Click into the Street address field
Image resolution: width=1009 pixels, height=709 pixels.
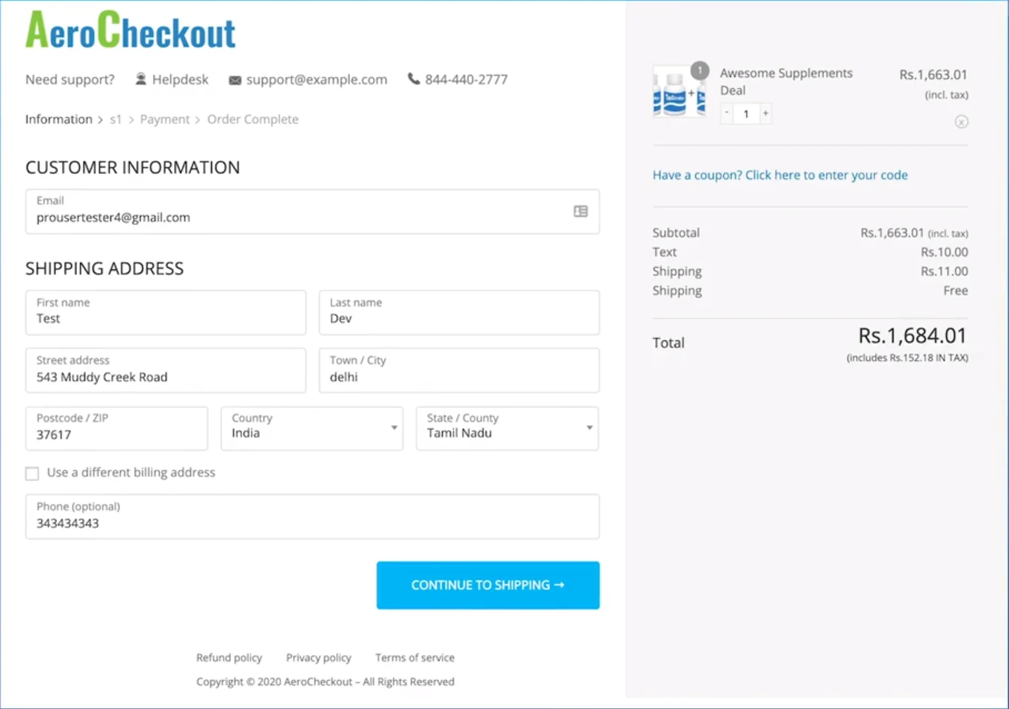166,370
